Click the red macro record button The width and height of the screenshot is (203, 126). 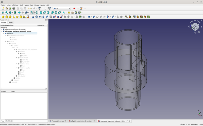(74, 8)
